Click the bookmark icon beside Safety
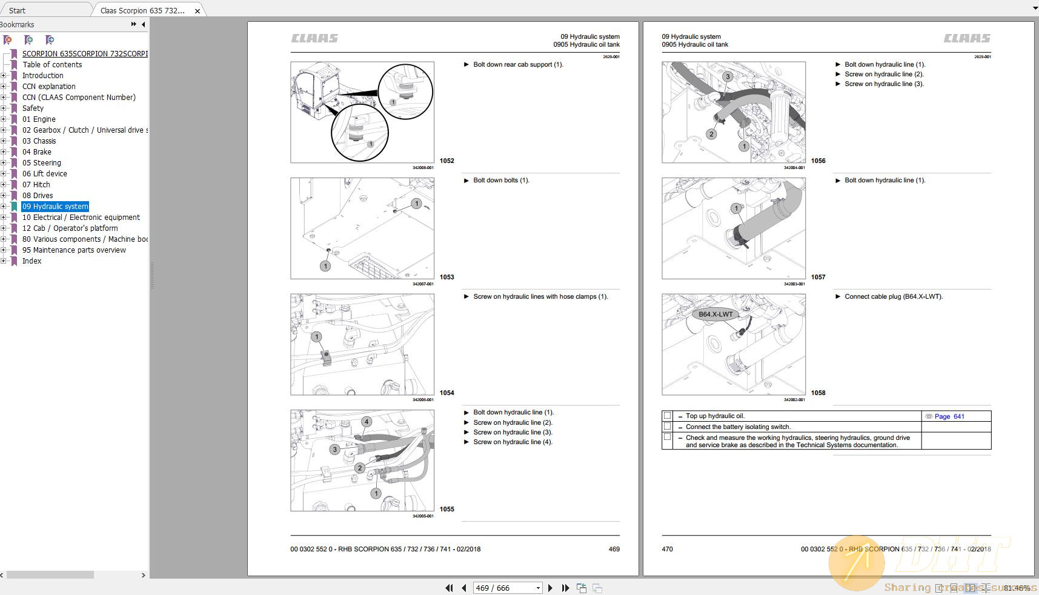 point(14,108)
